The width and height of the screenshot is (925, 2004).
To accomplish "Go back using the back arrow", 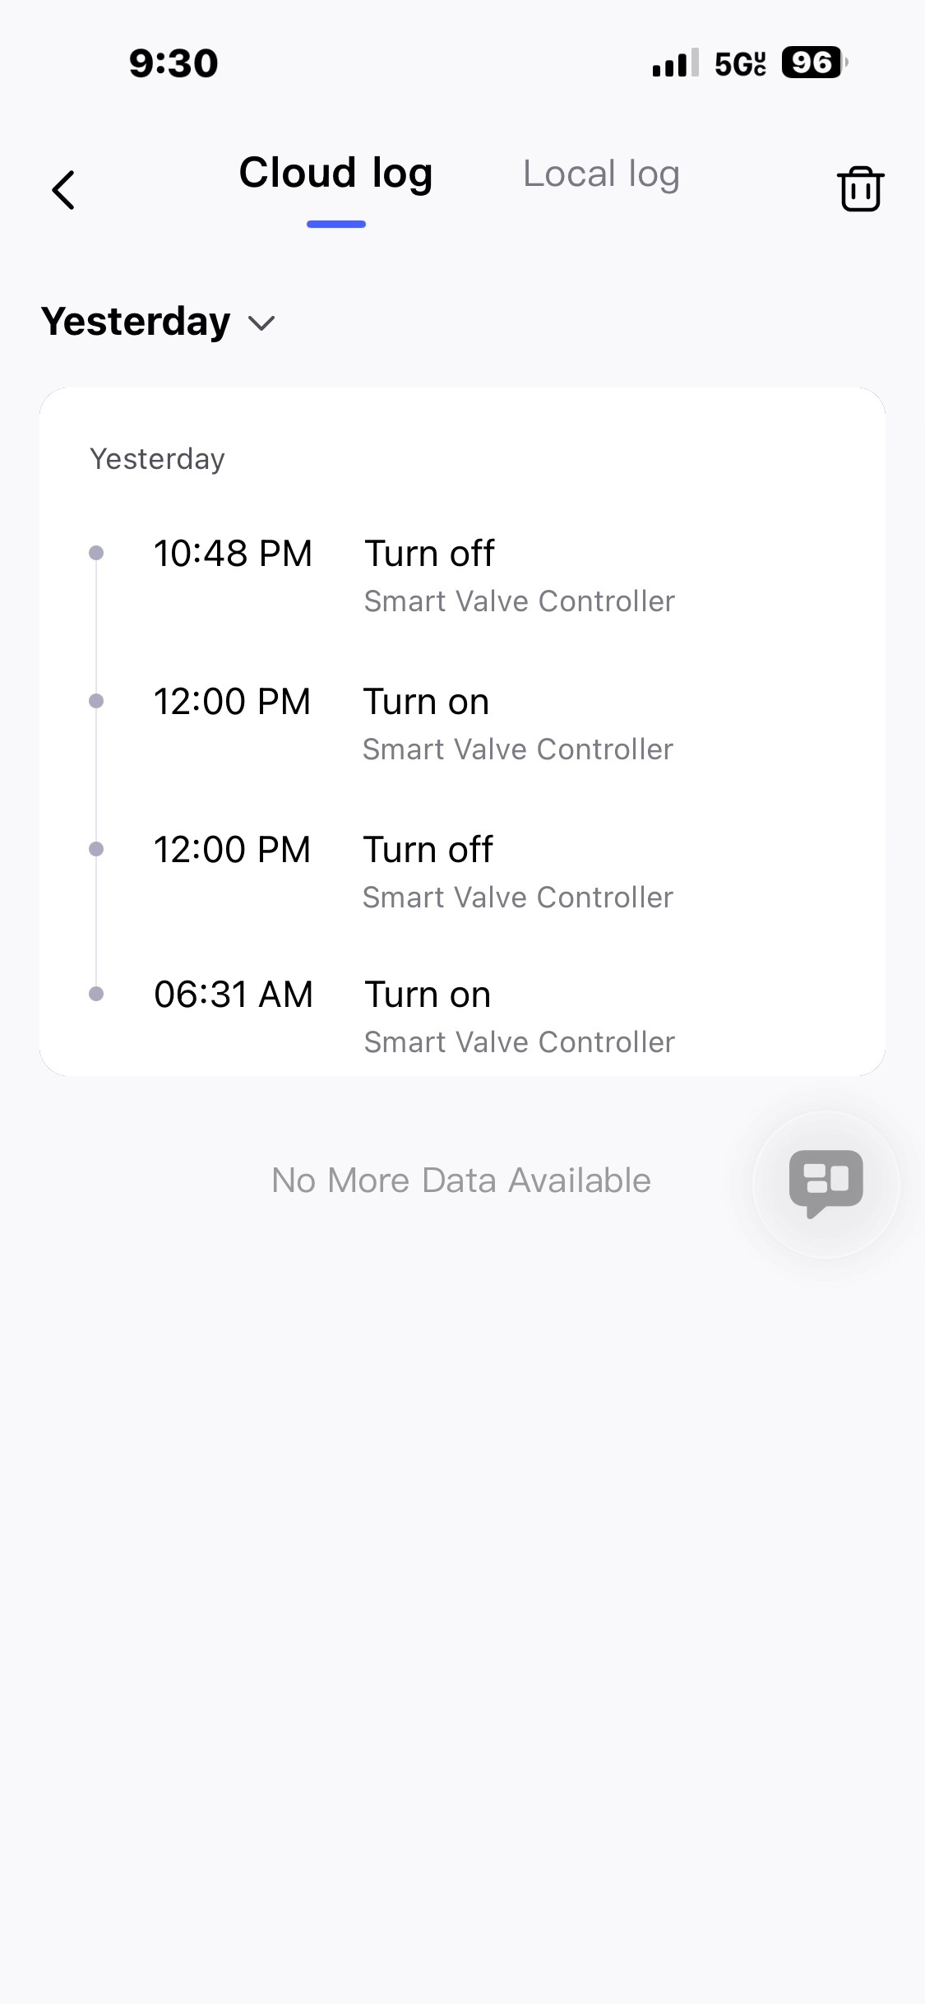I will 63,190.
